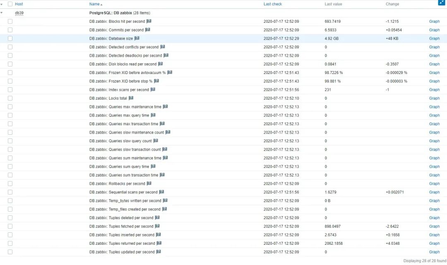Click the Temp_files created per second name

coord(125,209)
